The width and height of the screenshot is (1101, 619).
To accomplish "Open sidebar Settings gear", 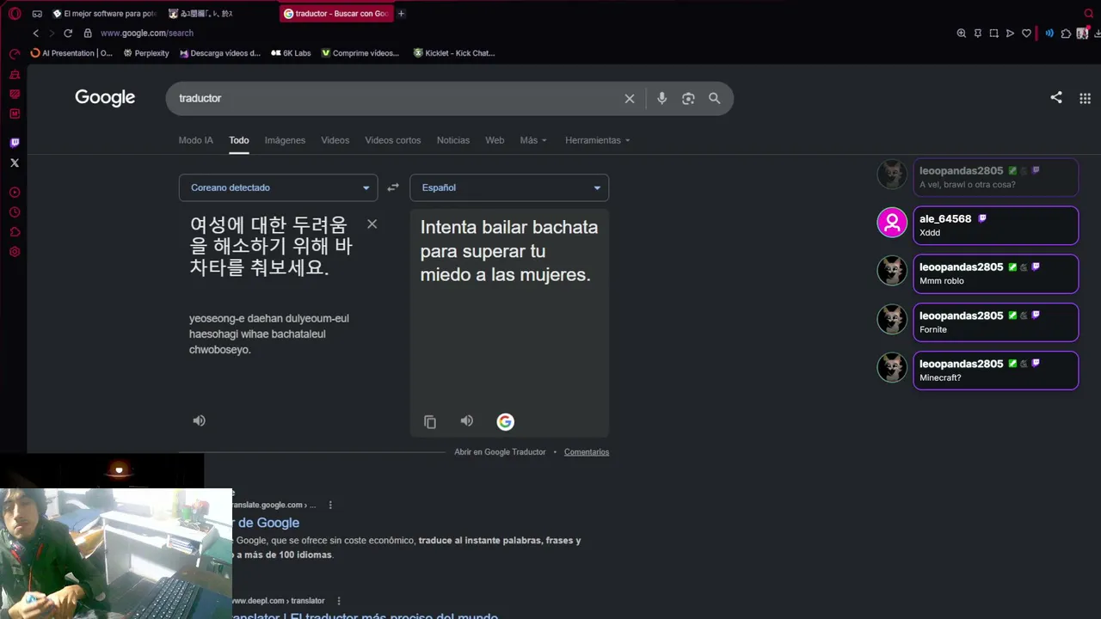I will [15, 252].
